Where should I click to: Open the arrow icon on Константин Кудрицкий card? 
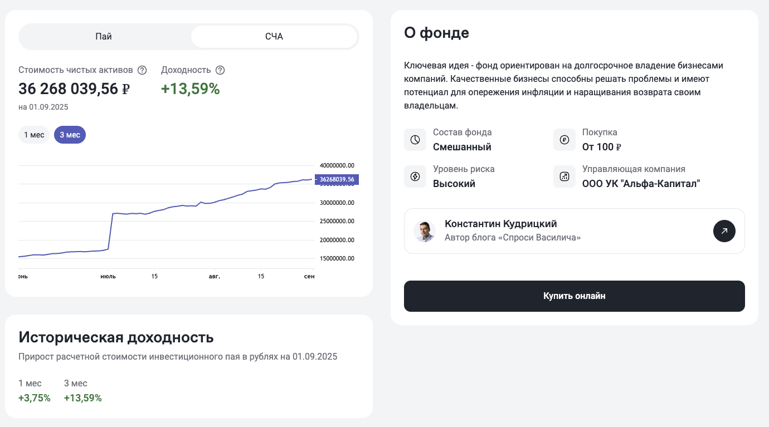(x=724, y=230)
